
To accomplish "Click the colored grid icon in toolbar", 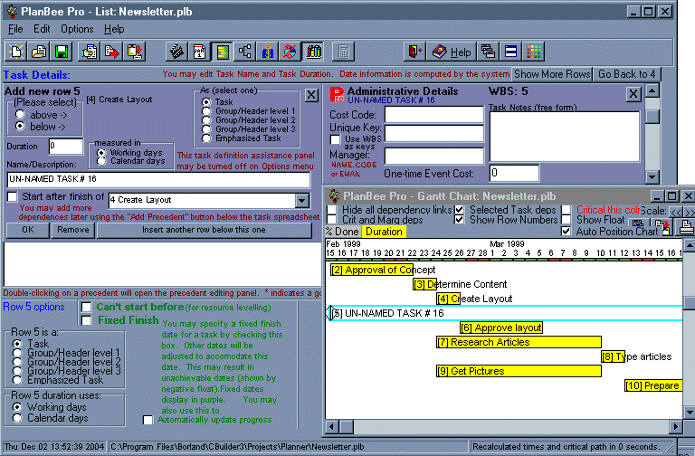I will coord(535,52).
